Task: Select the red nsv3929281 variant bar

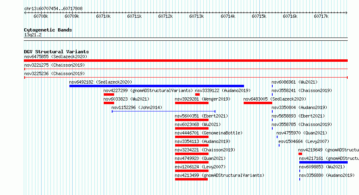Action: tap(192, 103)
